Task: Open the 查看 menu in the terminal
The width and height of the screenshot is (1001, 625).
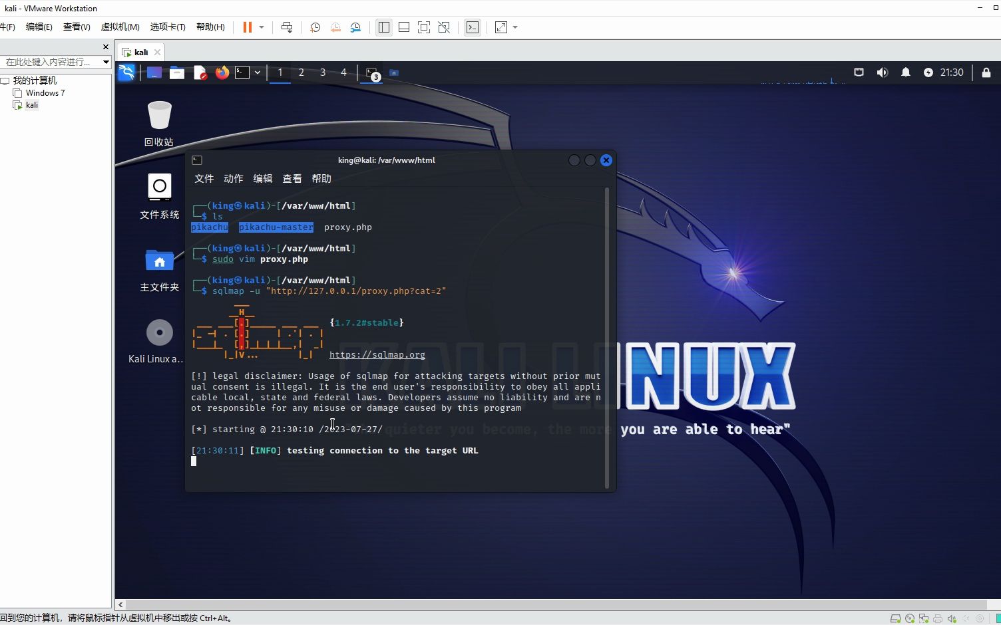Action: point(292,179)
